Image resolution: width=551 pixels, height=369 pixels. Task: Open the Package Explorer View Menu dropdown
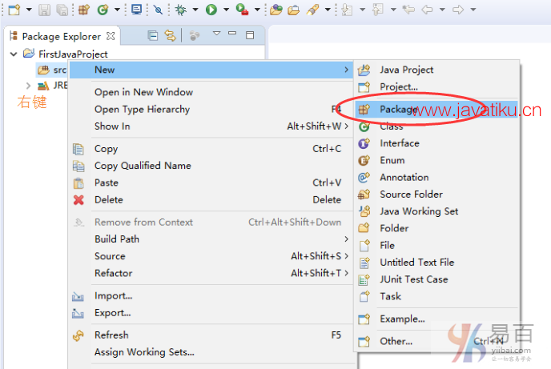[215, 34]
